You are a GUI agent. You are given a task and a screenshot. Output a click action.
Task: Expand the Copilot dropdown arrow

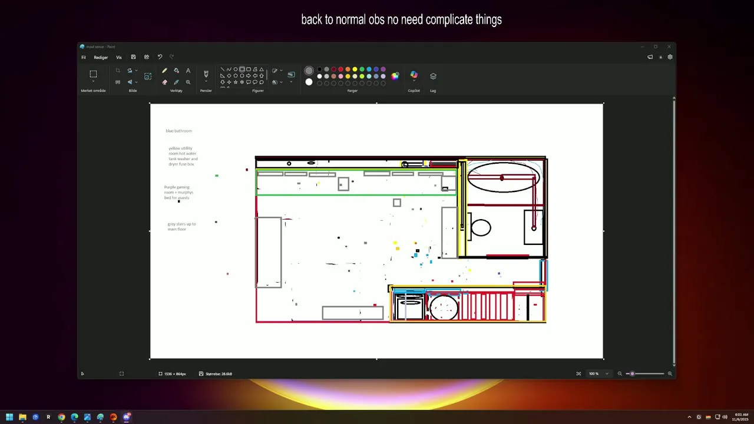[414, 81]
